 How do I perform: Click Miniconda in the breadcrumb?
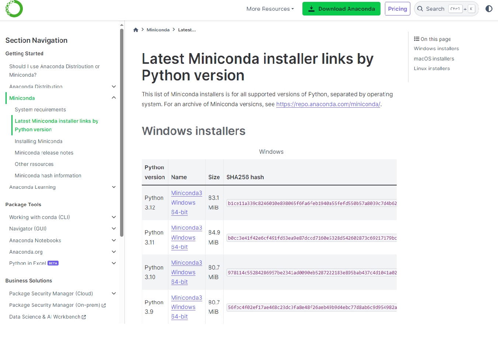[158, 30]
